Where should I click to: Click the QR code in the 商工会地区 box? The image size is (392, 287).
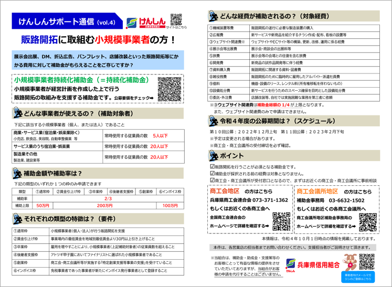281,221
